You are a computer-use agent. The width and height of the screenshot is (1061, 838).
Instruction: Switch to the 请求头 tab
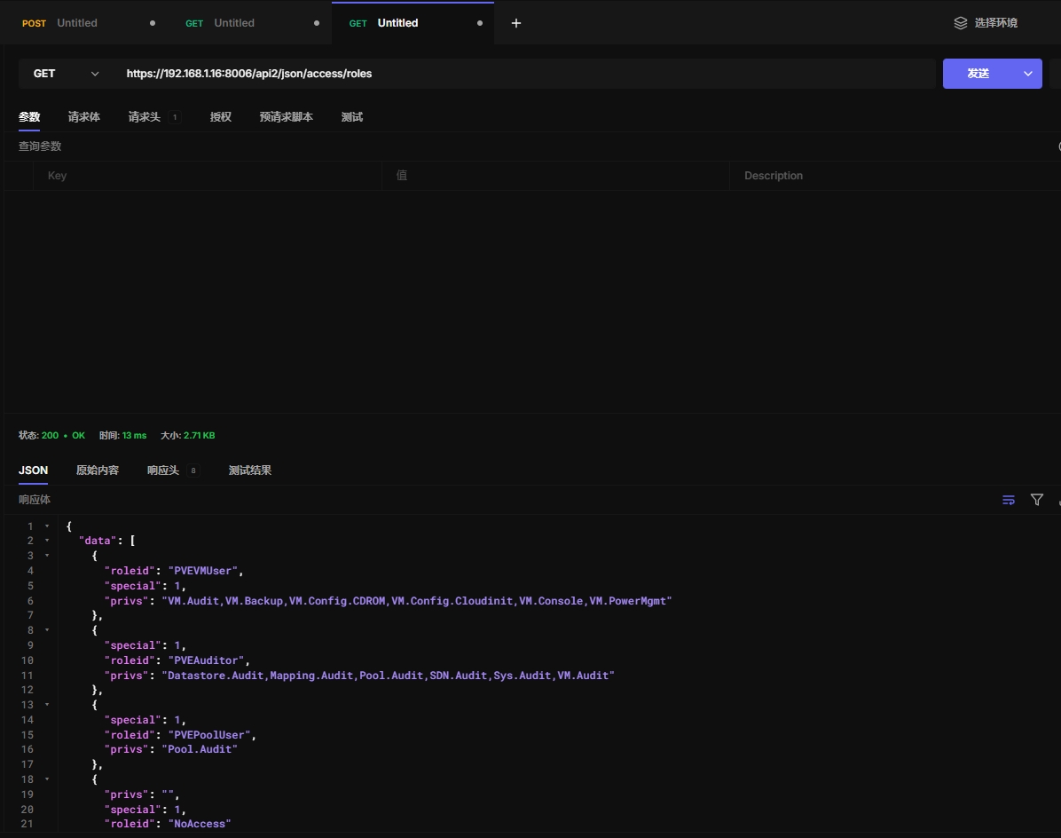pos(144,117)
